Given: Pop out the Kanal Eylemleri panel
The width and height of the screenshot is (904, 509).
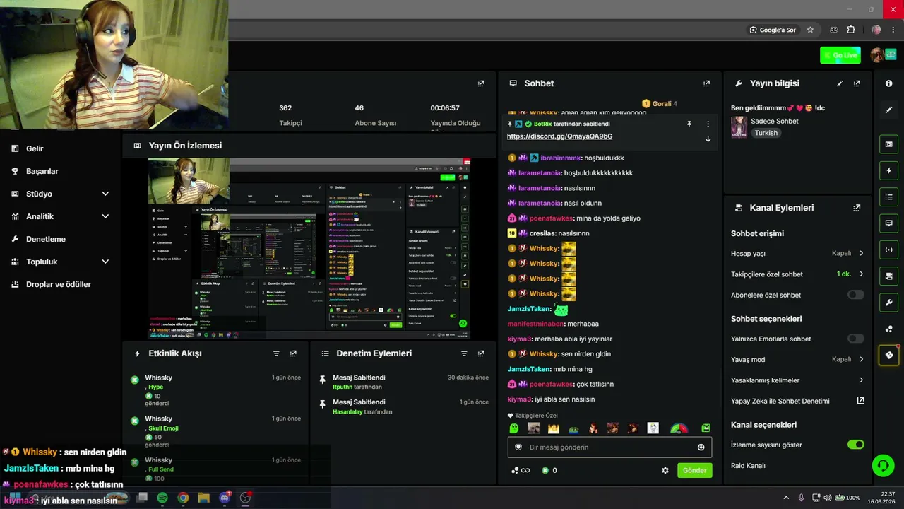Looking at the screenshot, I should point(857,208).
